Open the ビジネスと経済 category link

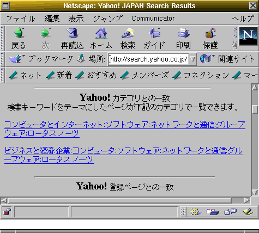click(x=123, y=155)
